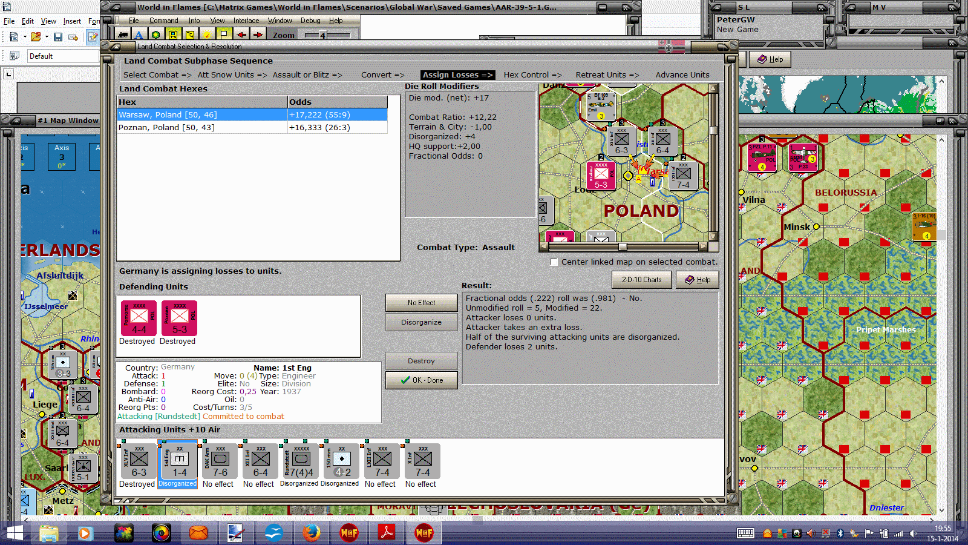Click the red right arrow toolbar icon
Image resolution: width=968 pixels, height=545 pixels.
pos(258,35)
